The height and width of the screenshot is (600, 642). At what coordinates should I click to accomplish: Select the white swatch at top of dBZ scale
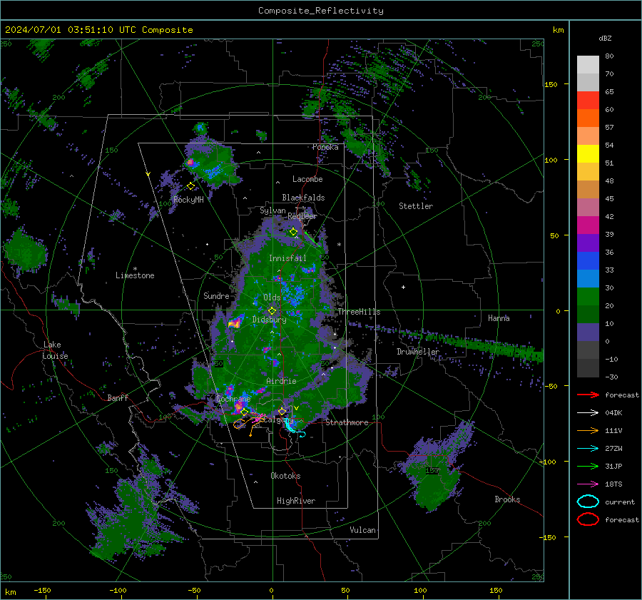pyautogui.click(x=588, y=65)
